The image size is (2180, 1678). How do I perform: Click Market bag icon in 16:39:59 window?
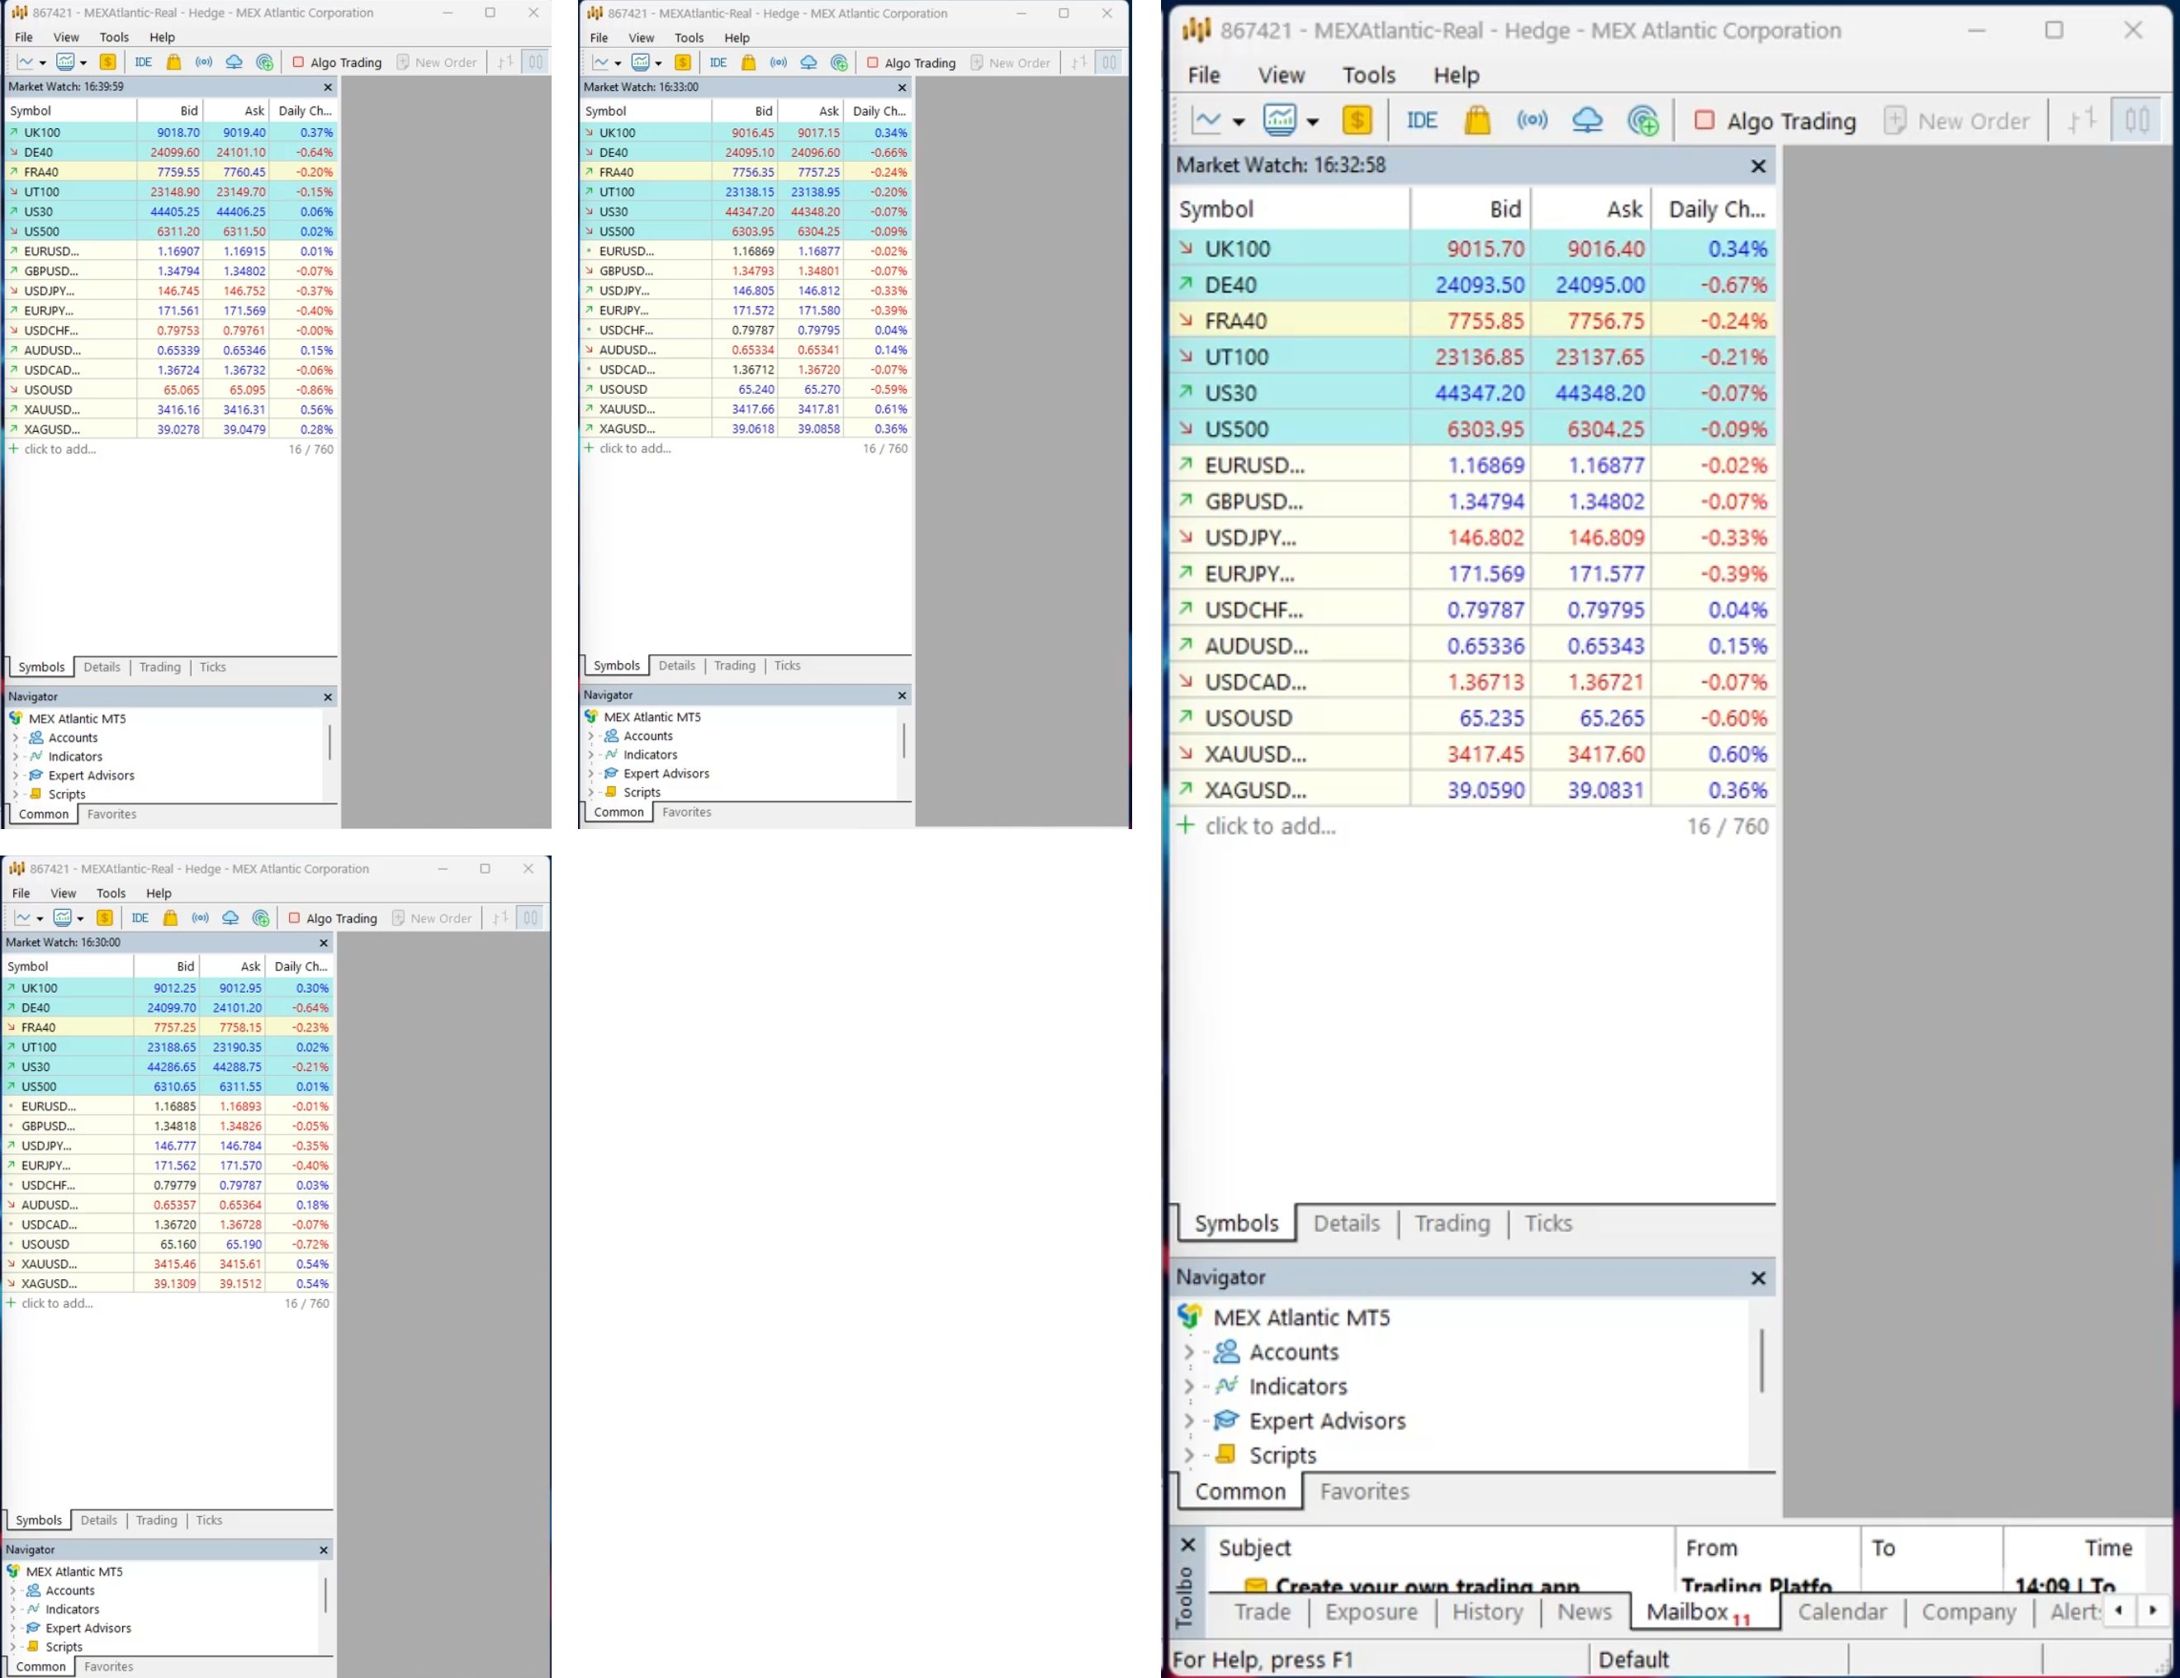173,62
